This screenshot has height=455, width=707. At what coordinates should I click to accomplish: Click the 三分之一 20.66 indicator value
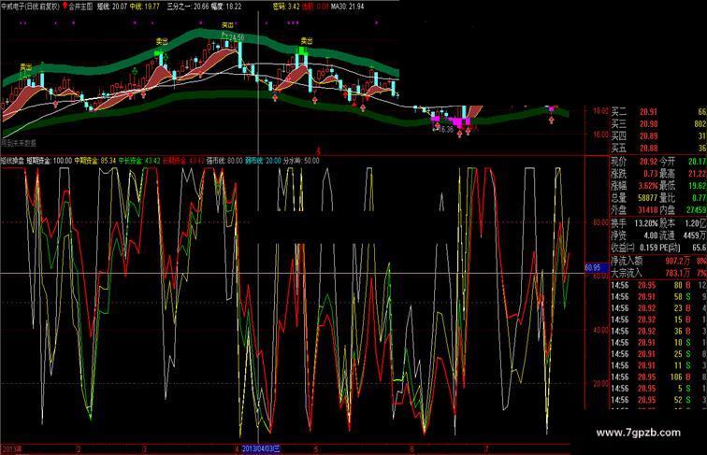click(x=188, y=7)
